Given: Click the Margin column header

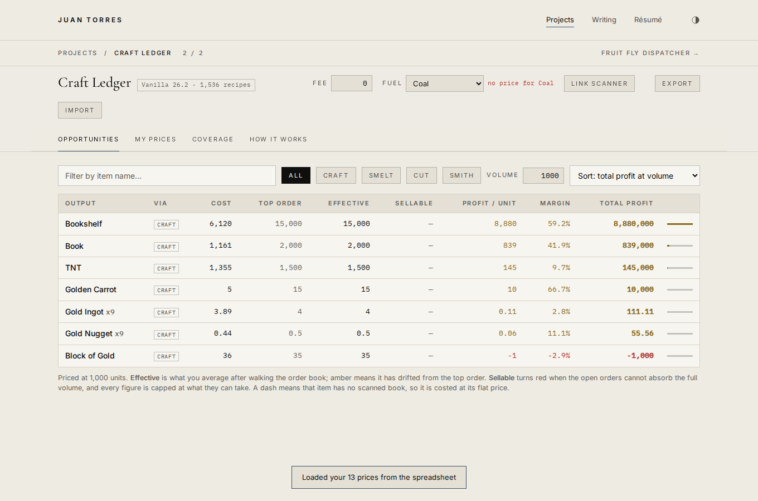Looking at the screenshot, I should 555,203.
